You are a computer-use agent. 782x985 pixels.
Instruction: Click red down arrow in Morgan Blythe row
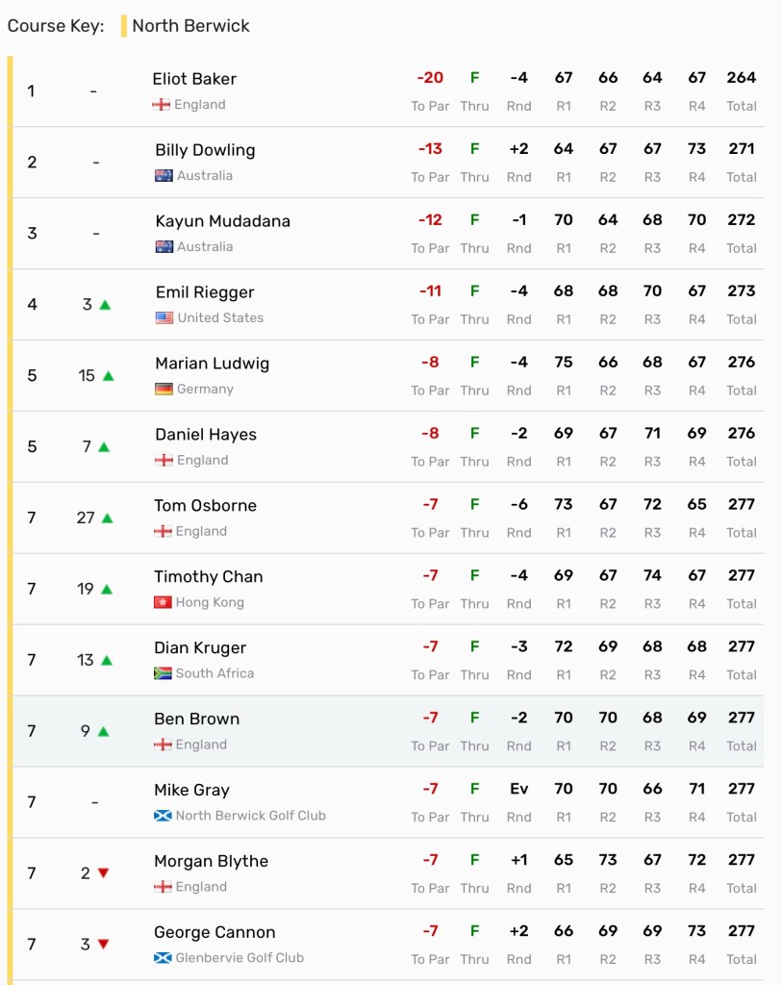point(104,873)
